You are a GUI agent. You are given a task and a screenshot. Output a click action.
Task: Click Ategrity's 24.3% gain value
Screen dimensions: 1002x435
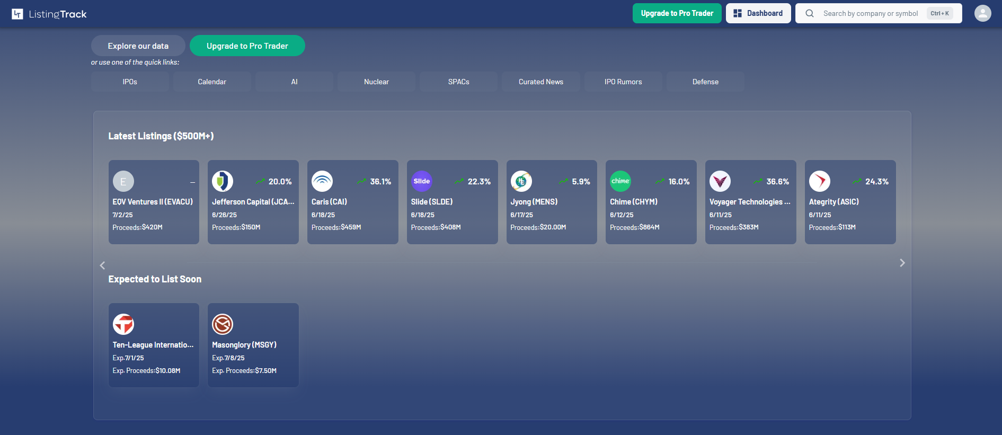pos(877,182)
